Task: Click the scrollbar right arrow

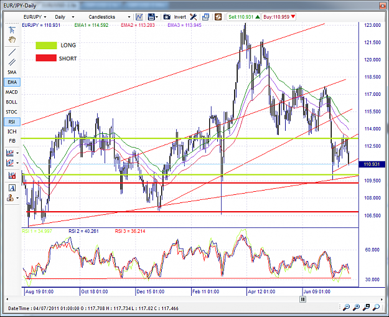Action: click(382, 299)
